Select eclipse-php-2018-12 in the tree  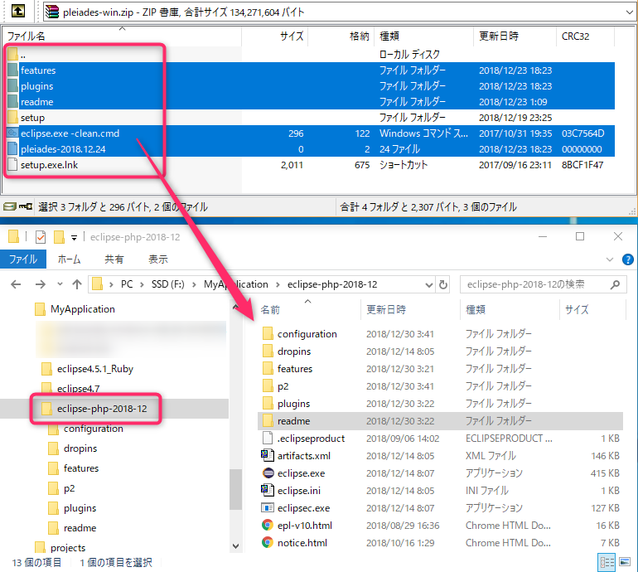click(94, 409)
